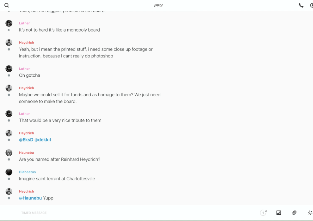The height and width of the screenshot is (221, 313).
Task: Click the @Haunebu mention link
Action: click(x=30, y=198)
